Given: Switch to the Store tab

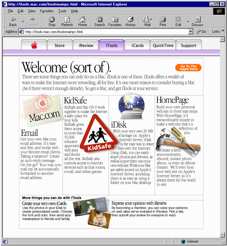Looking at the screenshot, I should pyautogui.click(x=60, y=45).
